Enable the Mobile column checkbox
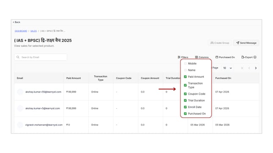Screen dimensions: 273x153 click(x=185, y=63)
